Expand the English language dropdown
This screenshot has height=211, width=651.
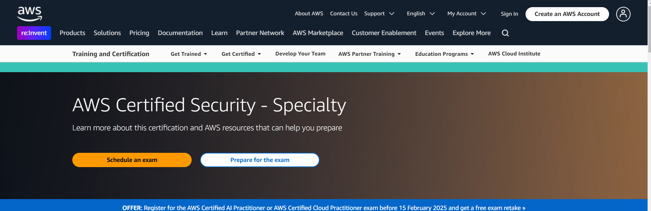420,14
